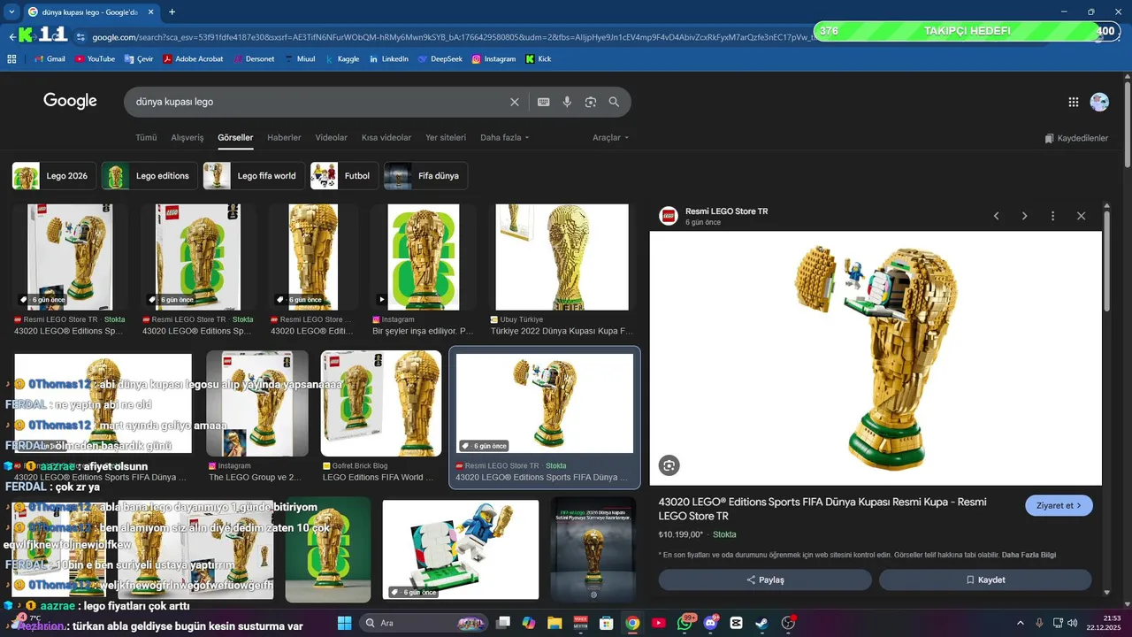Open the Araçlar tools dropdown
1132x637 pixels.
[610, 138]
